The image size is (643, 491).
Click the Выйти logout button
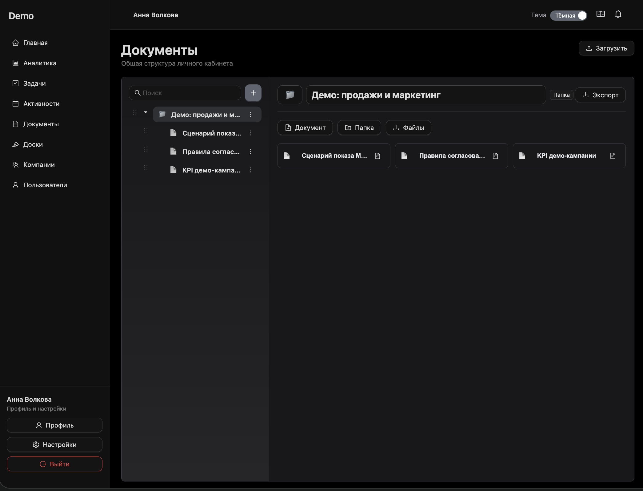tap(54, 464)
